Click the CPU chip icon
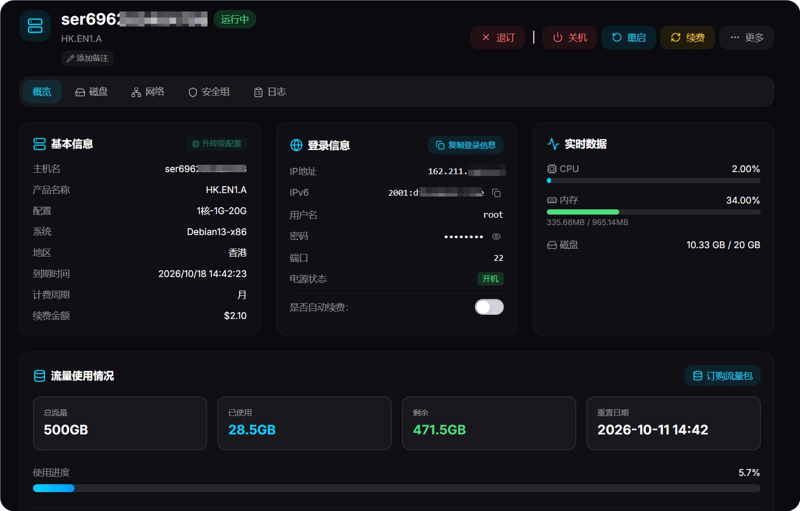 click(552, 169)
